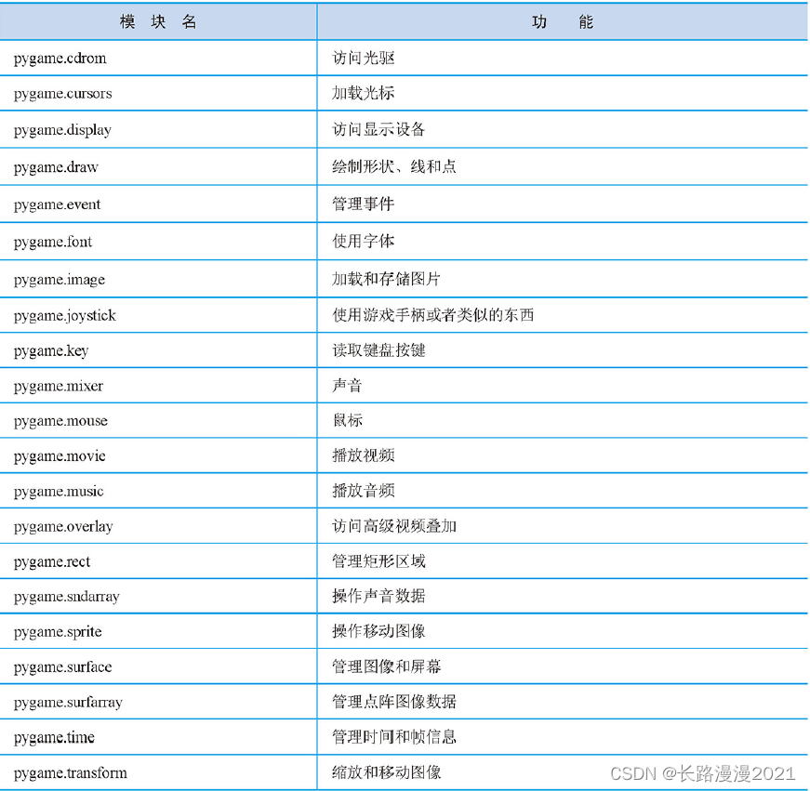Viewport: 810px width, 791px height.
Task: Select the 访问高级视频叠加 cell
Action: 394,525
